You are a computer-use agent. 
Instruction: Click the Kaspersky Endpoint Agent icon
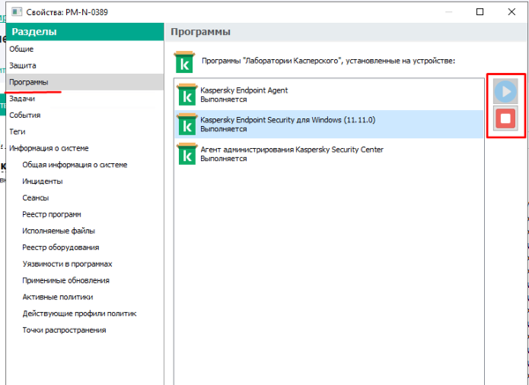point(187,95)
